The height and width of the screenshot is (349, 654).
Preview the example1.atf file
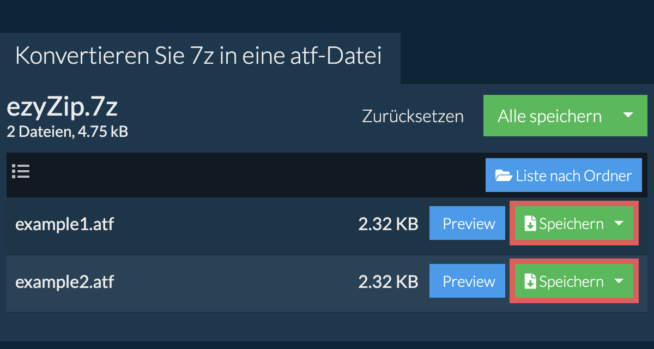click(x=469, y=224)
